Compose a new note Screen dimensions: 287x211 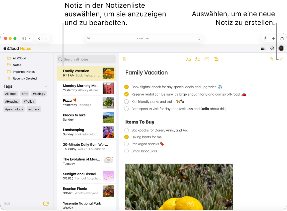point(280,59)
